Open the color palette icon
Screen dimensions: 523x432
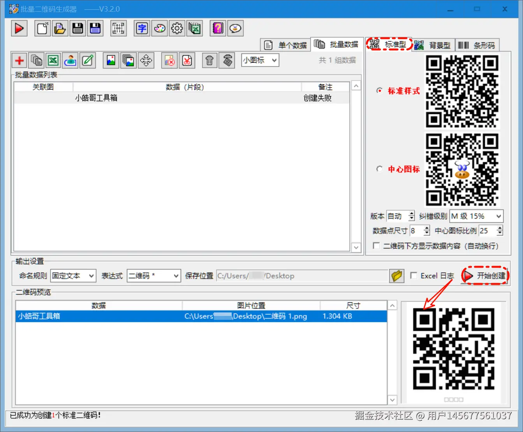[159, 28]
